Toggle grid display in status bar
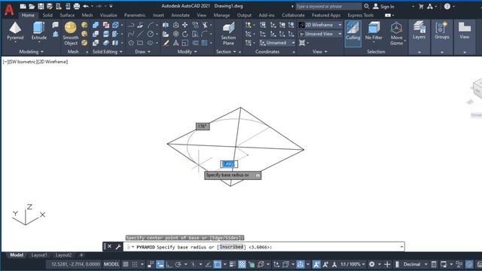The height and width of the screenshot is (271, 482). click(x=126, y=264)
